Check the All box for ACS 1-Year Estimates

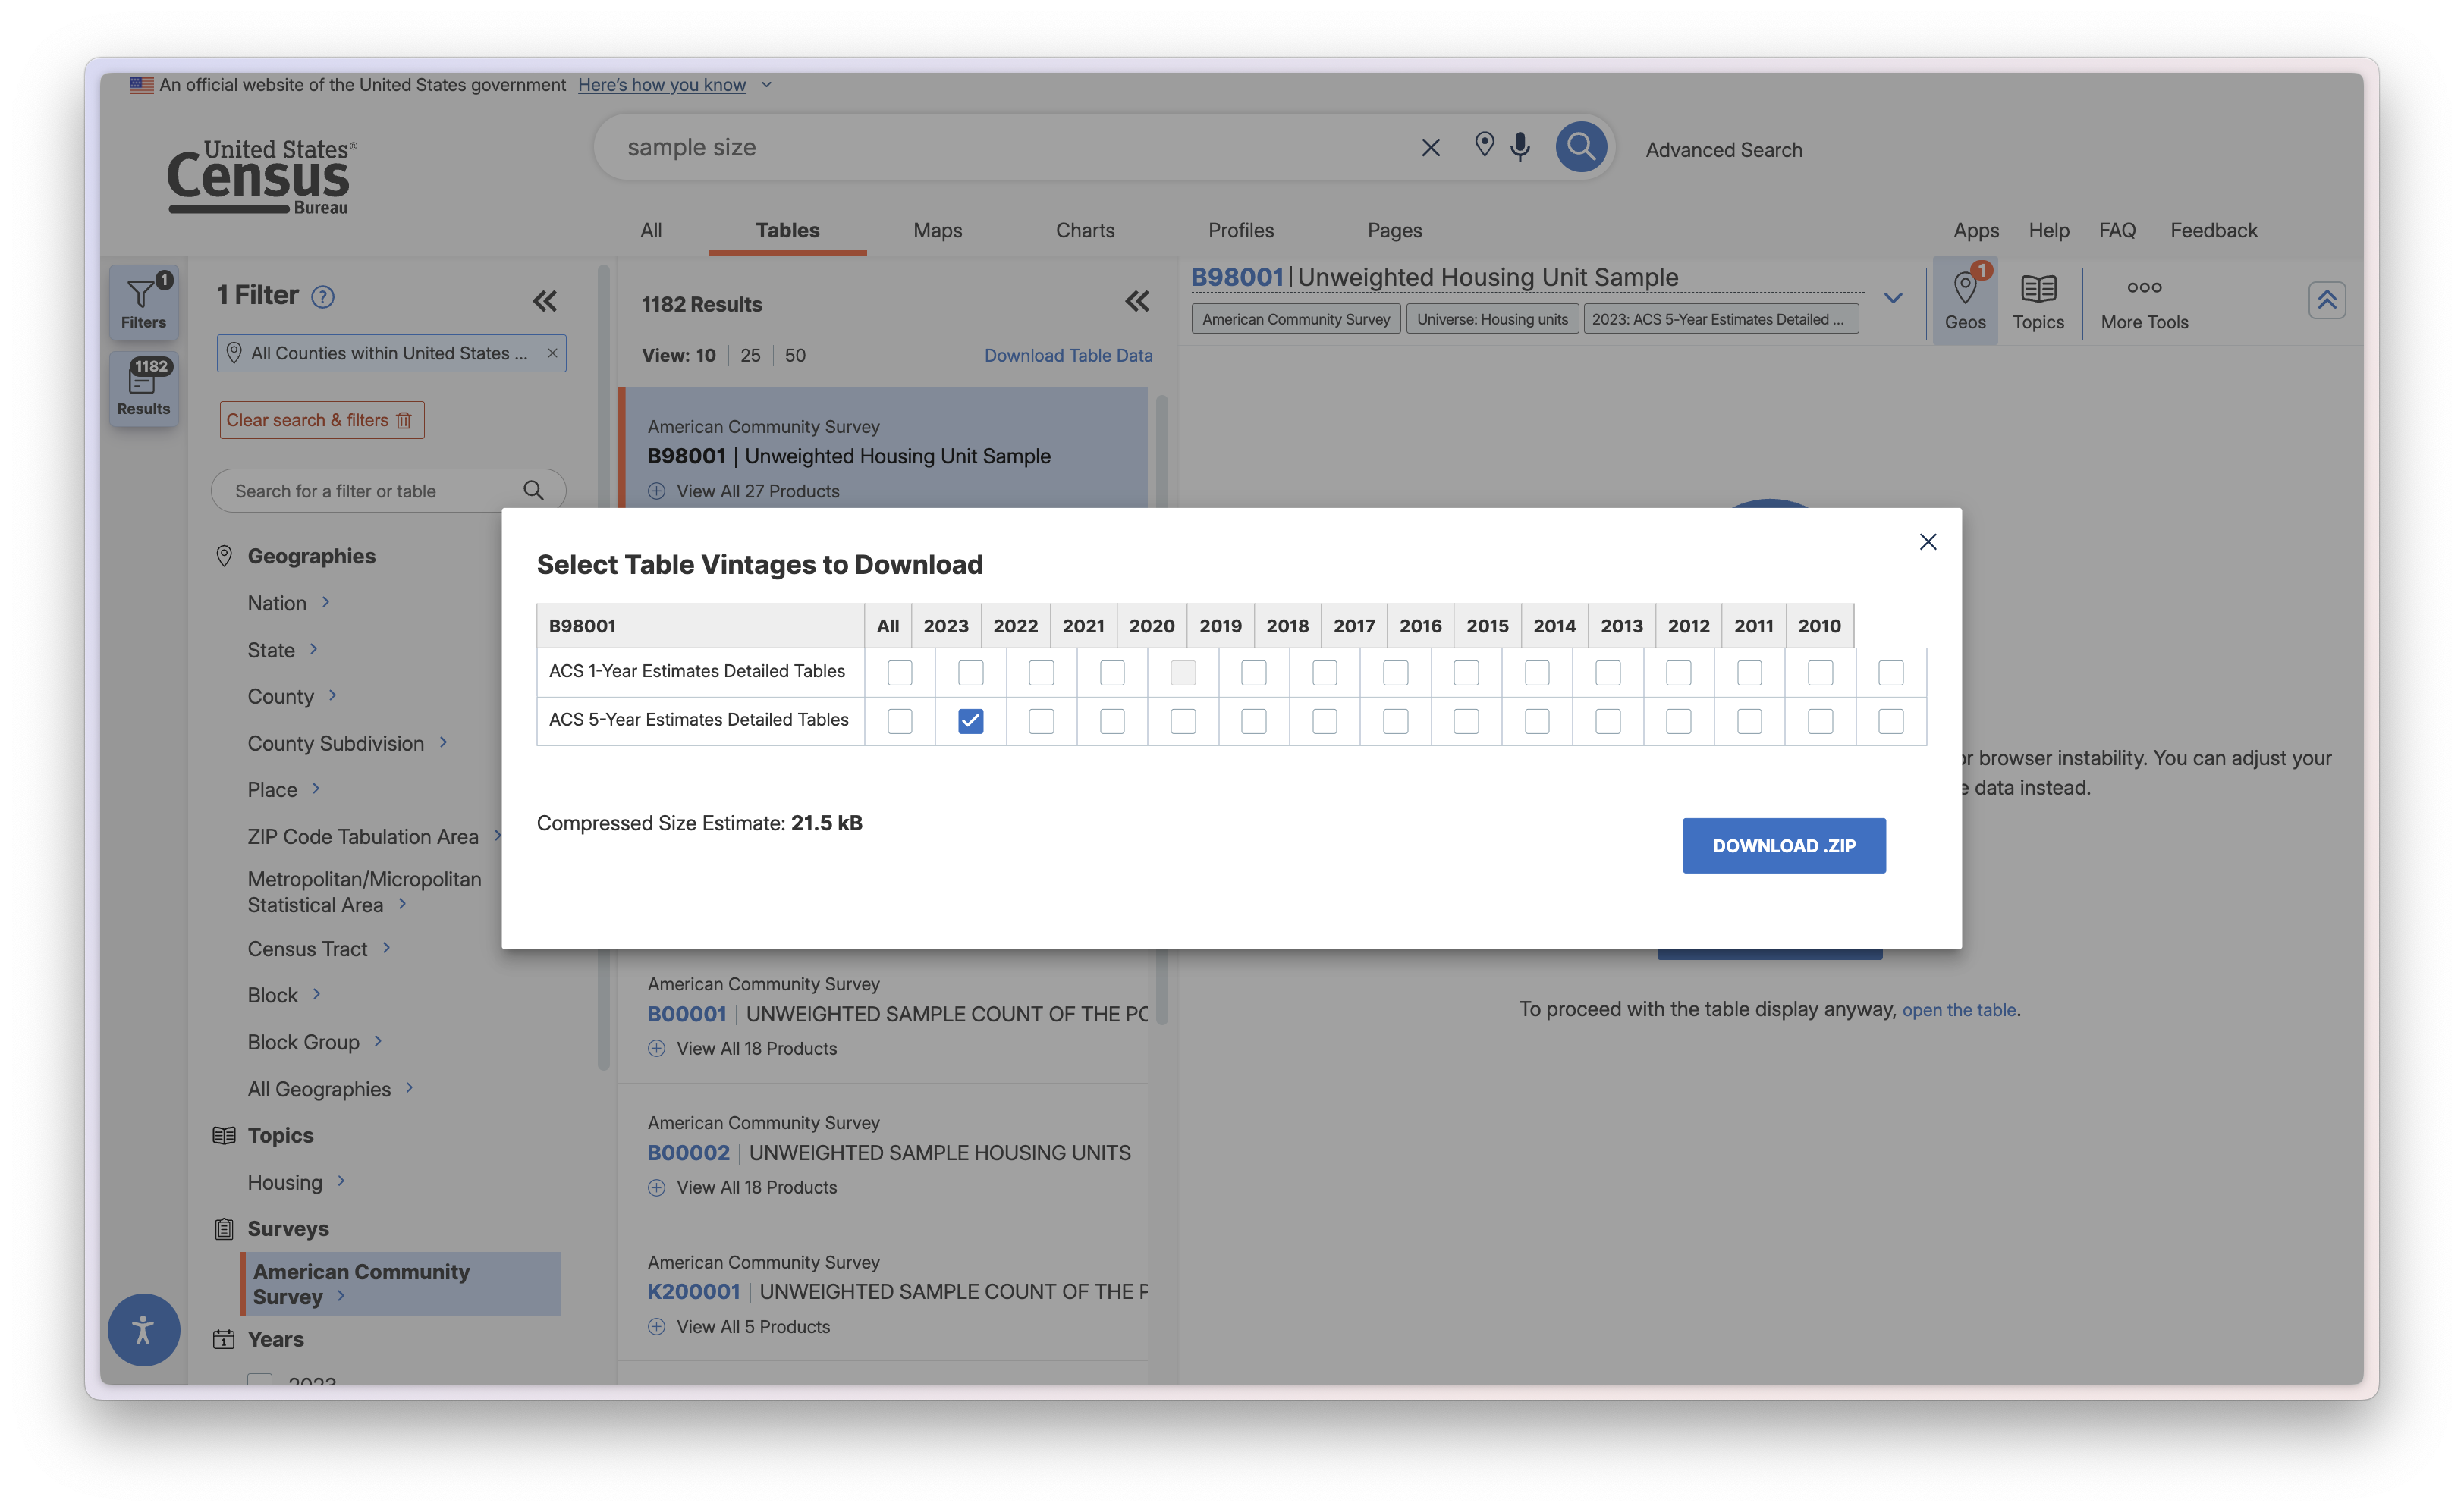898,672
